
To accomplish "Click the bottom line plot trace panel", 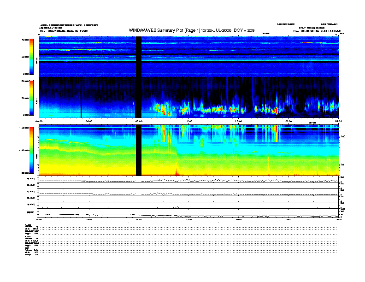I will click(x=189, y=214).
